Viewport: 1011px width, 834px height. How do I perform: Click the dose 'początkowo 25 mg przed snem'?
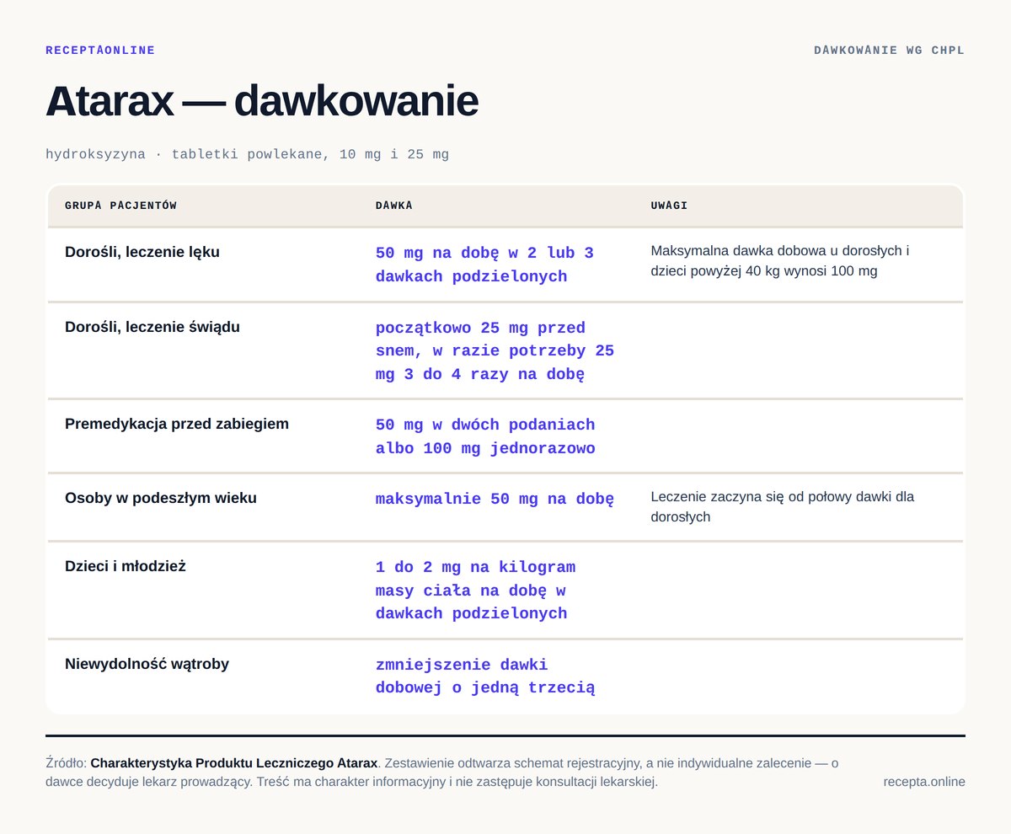(495, 350)
